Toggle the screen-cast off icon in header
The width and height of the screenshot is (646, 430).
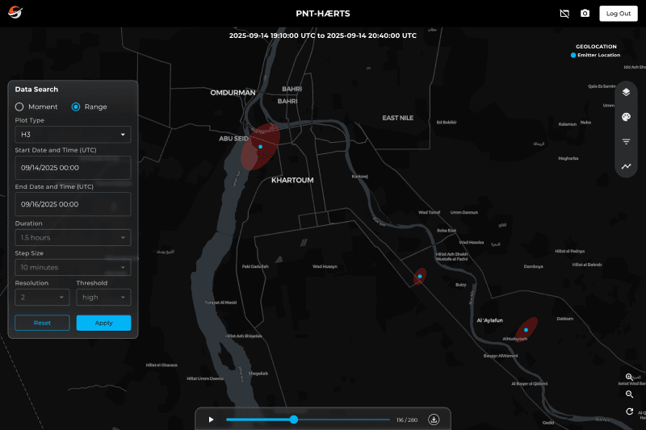pos(564,14)
